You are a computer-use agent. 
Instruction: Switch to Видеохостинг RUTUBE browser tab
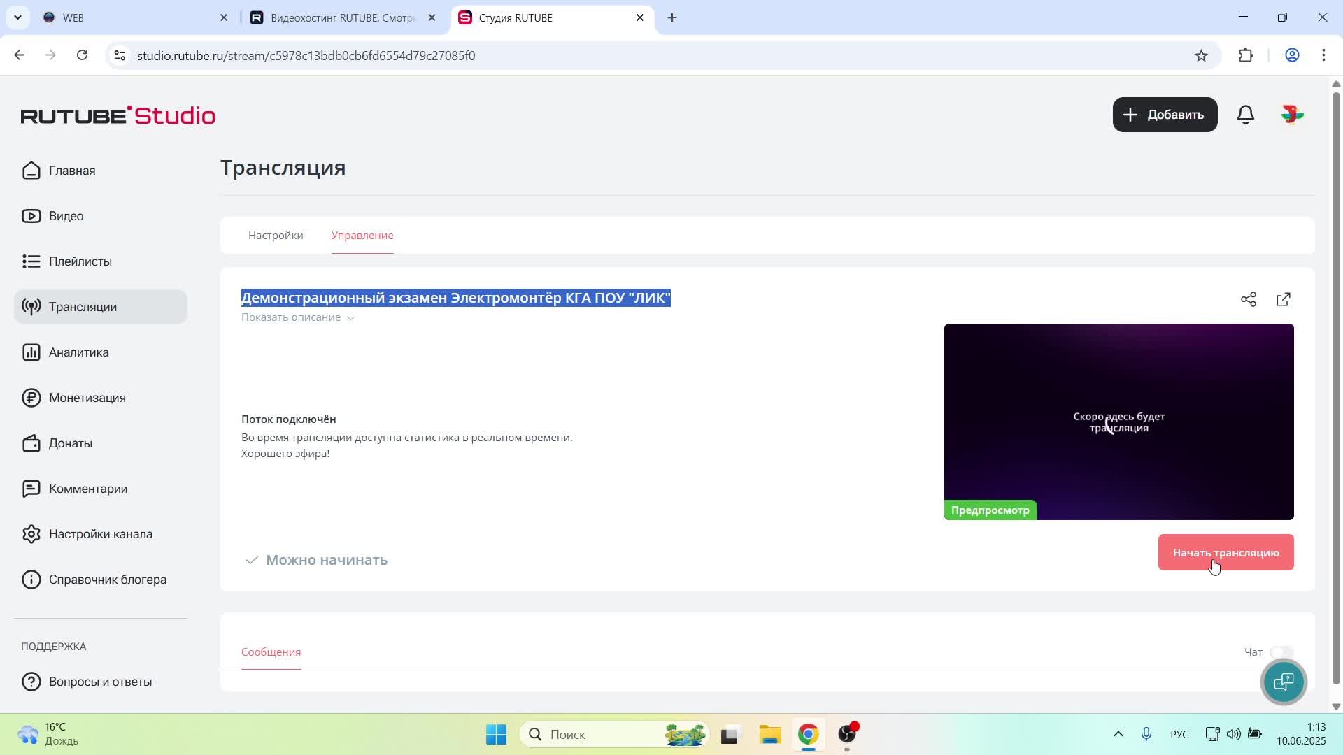point(344,17)
